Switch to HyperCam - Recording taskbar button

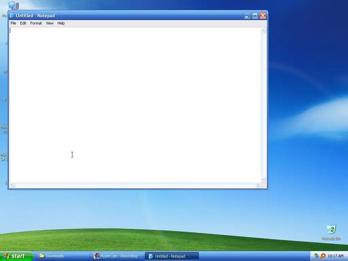tap(117, 256)
